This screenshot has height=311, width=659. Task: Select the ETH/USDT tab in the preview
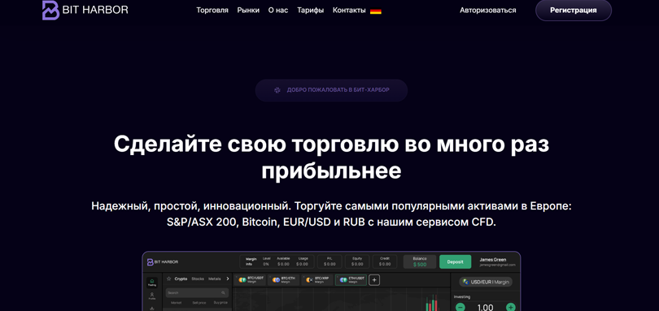(x=351, y=280)
